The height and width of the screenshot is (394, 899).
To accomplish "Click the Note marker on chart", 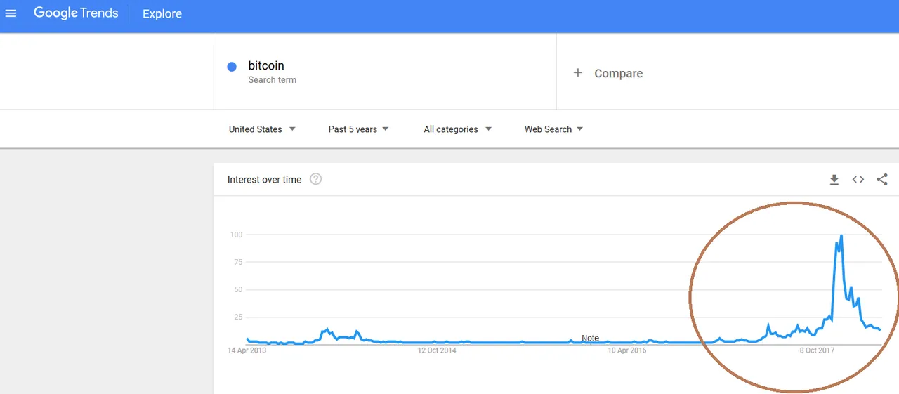I will coord(590,338).
